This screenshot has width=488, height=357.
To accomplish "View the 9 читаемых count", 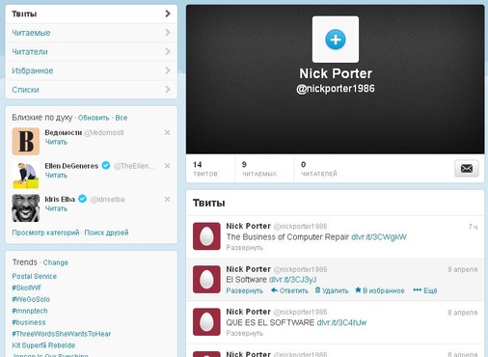I will pyautogui.click(x=259, y=169).
